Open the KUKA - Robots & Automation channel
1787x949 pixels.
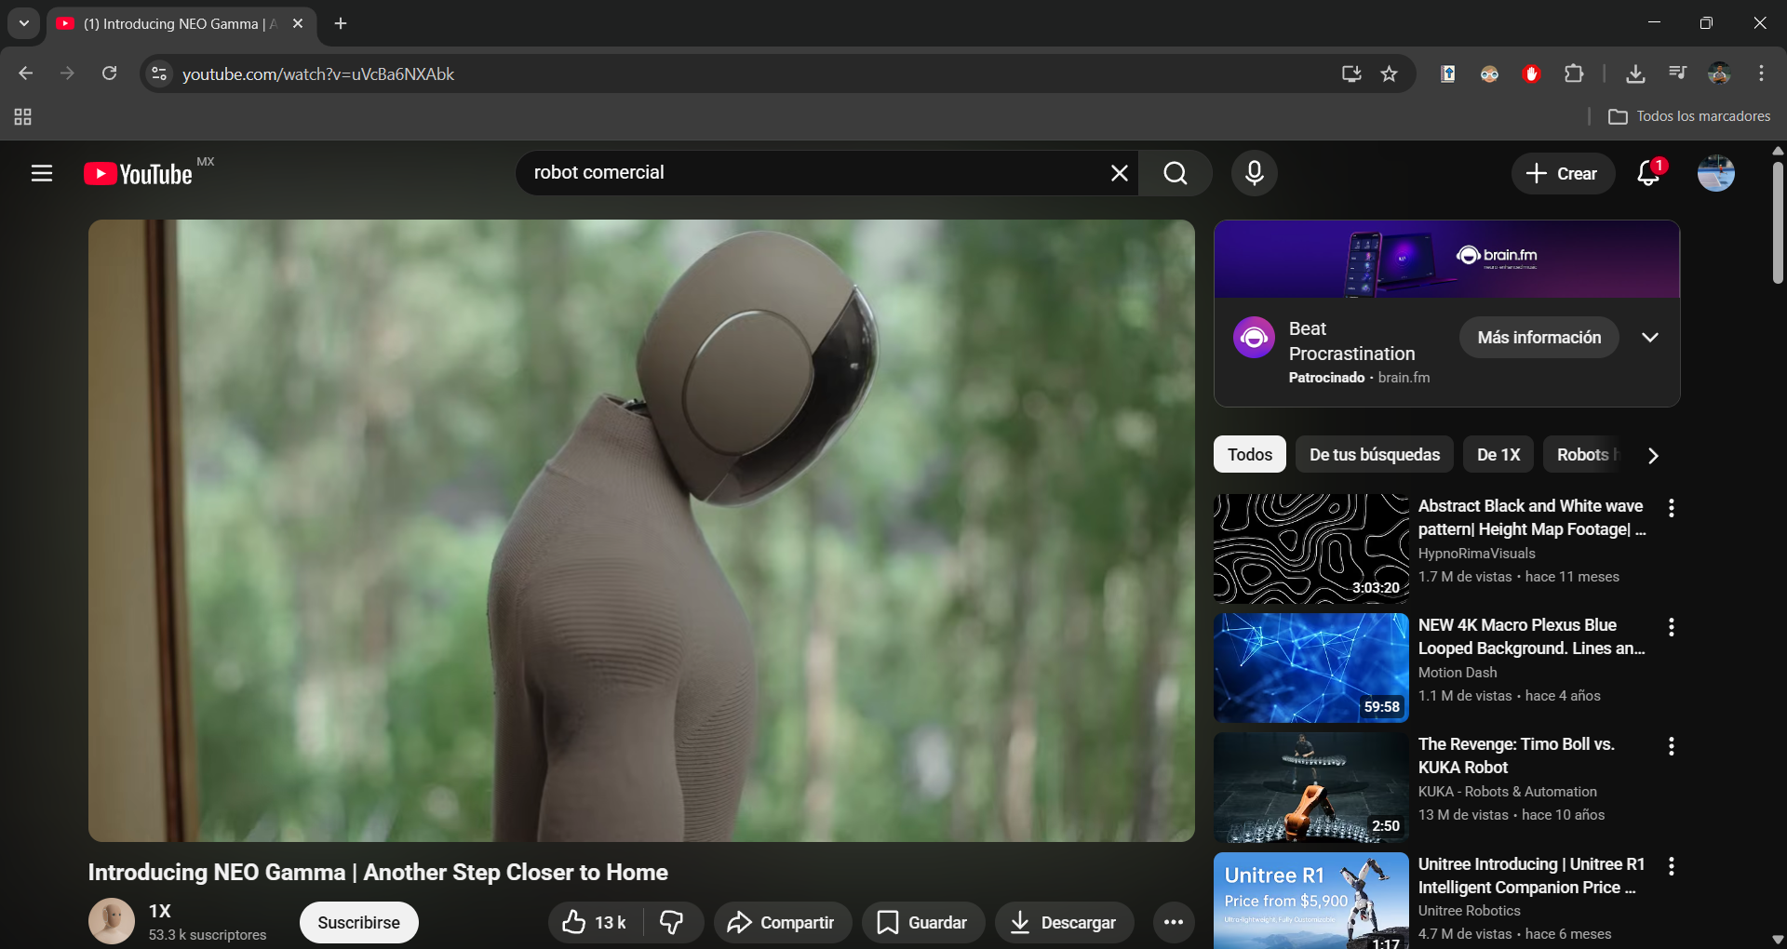(x=1508, y=792)
